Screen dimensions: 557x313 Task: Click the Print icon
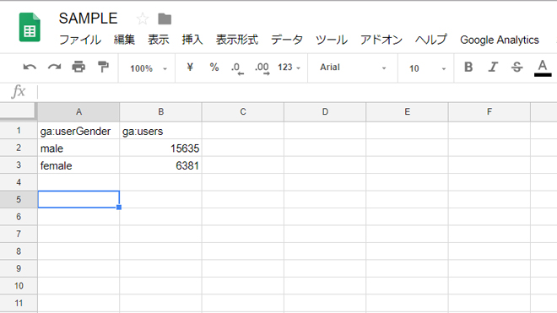[x=78, y=67]
